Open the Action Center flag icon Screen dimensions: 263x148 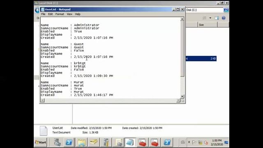coord(194,143)
